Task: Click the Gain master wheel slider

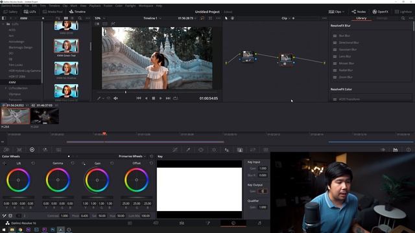Action: (x=97, y=197)
